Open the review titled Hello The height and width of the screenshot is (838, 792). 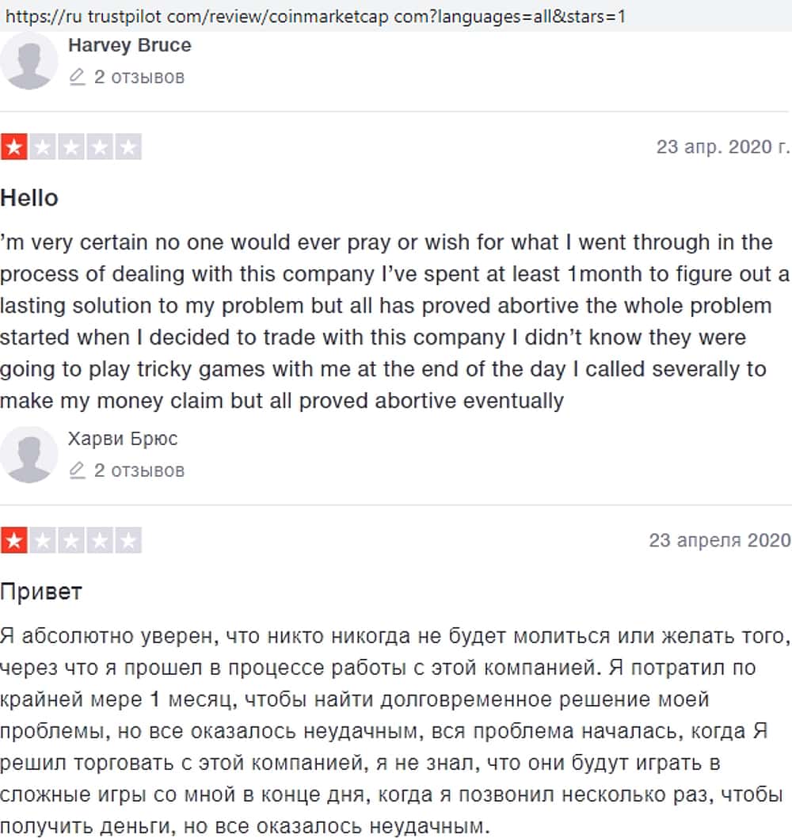point(29,197)
